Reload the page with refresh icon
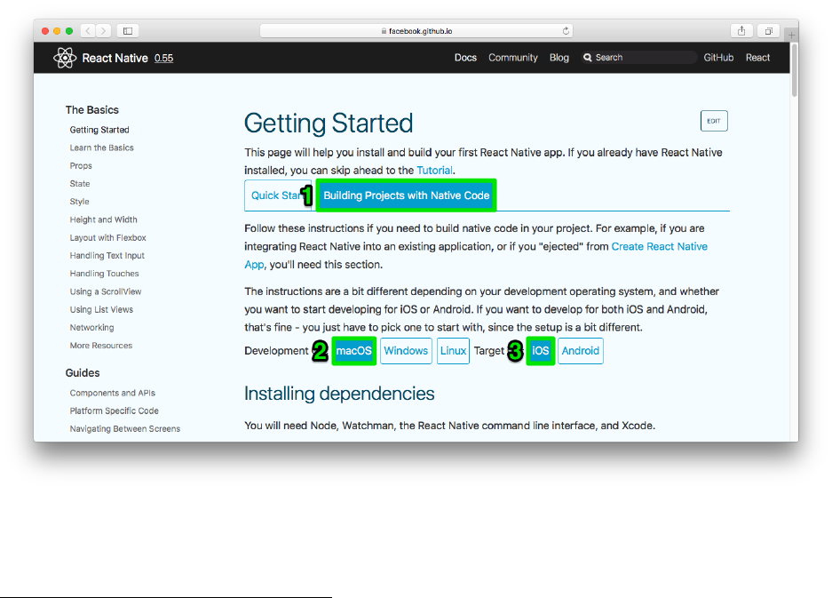The image size is (832, 598). coord(566,31)
